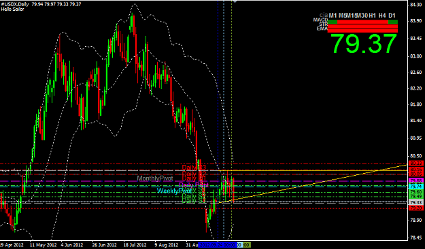Image resolution: width=425 pixels, height=249 pixels.
Task: Click the 84.30 price scale value
Action: 415,5
